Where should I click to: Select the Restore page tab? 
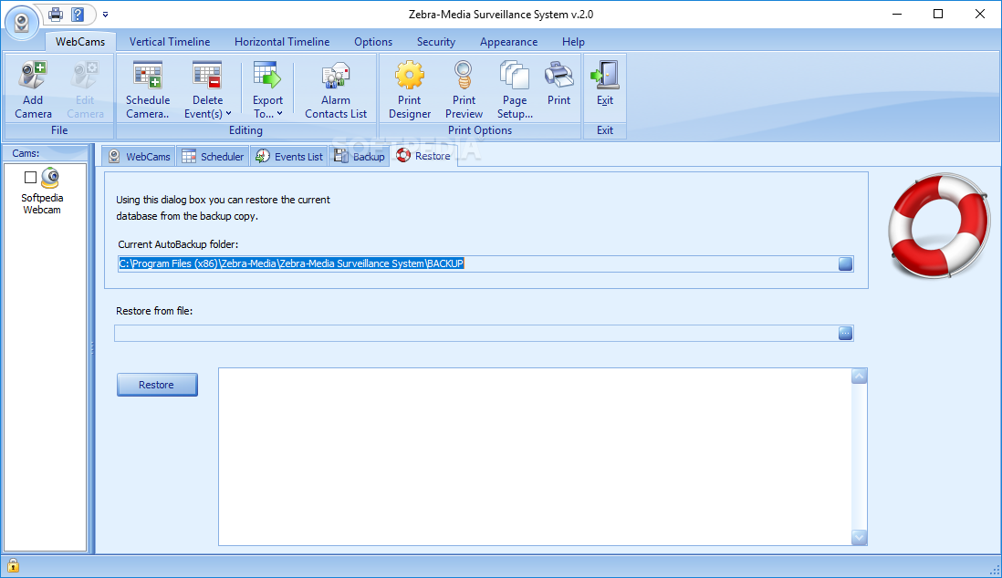423,156
